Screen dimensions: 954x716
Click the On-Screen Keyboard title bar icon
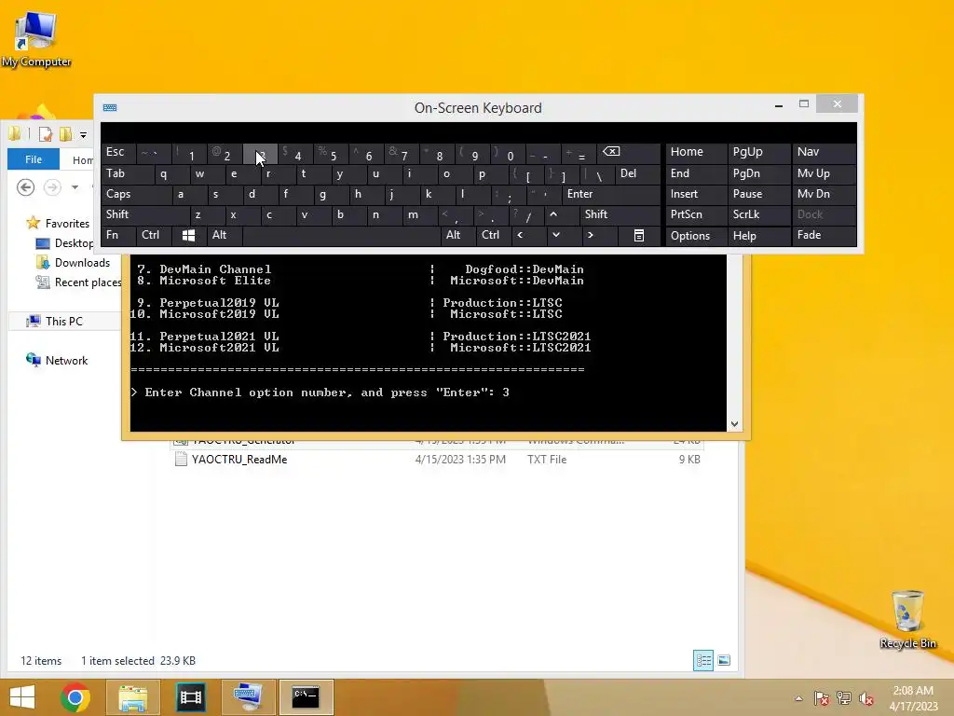click(x=110, y=108)
